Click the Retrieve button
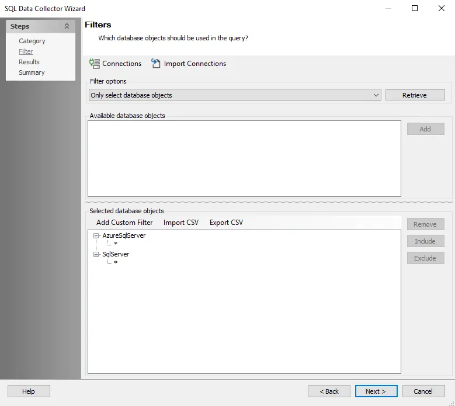455x406 pixels. [415, 95]
